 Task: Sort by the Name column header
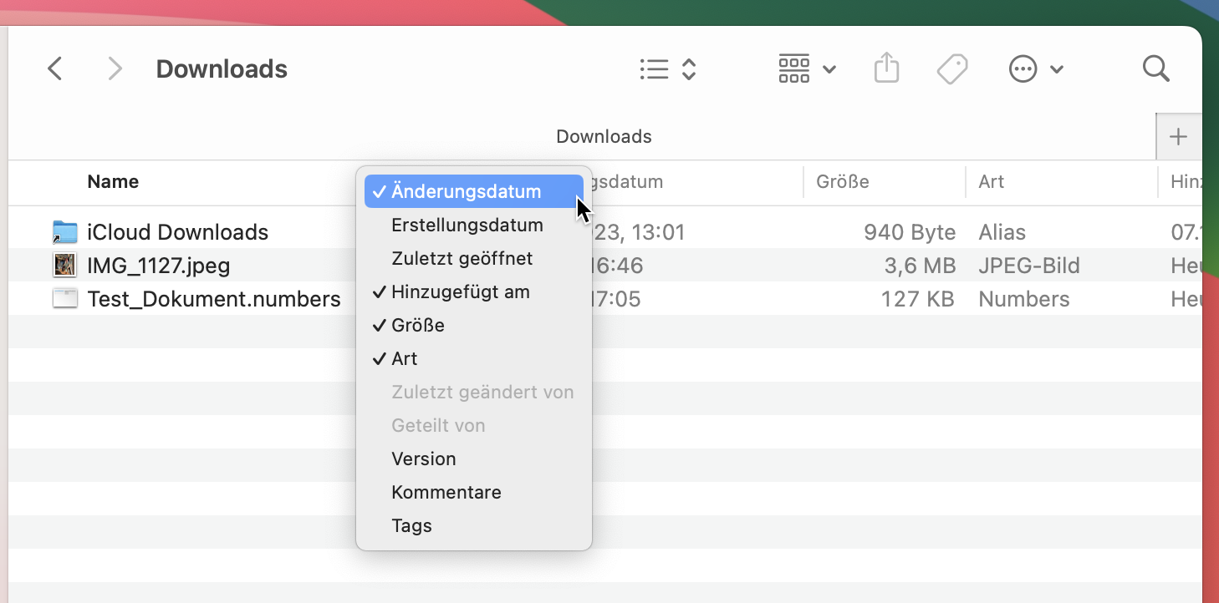(x=113, y=182)
